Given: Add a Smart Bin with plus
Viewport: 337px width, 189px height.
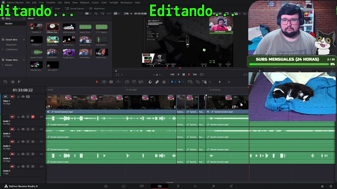Looking at the screenshot, I should [24, 40].
